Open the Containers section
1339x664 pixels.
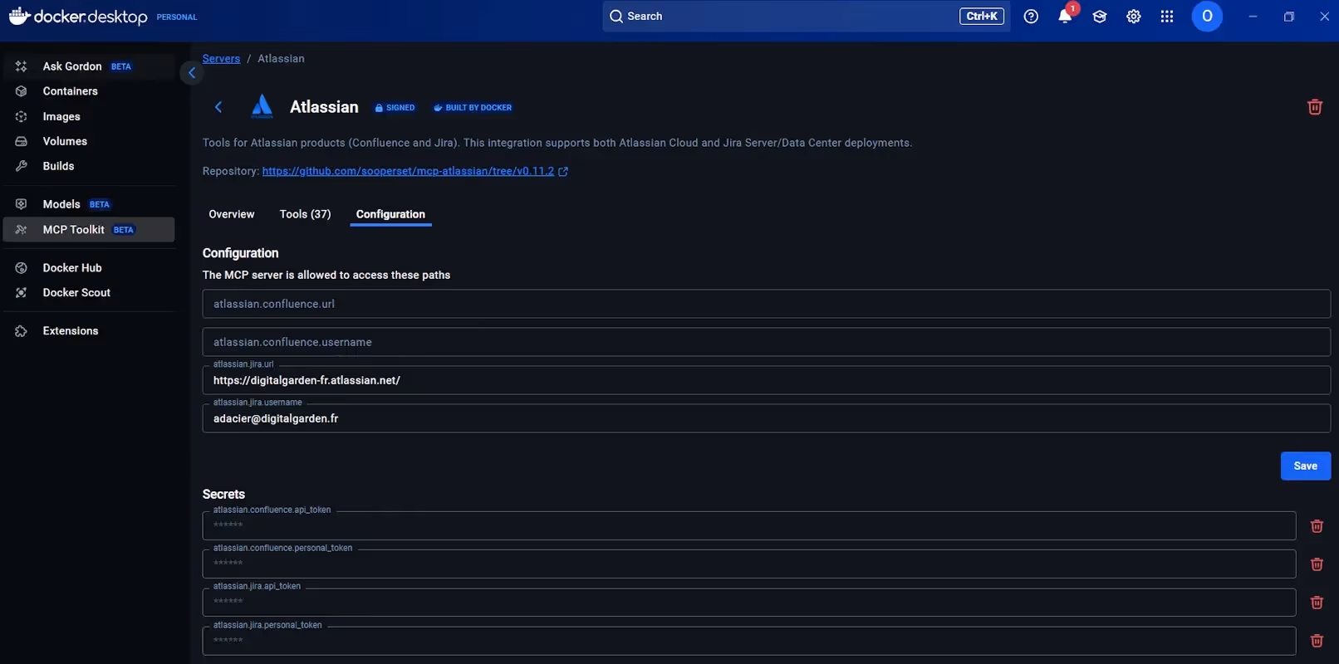[x=89, y=91]
